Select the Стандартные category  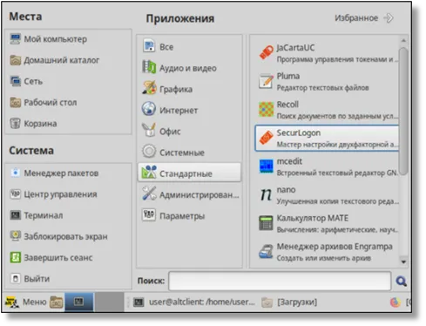(x=189, y=173)
